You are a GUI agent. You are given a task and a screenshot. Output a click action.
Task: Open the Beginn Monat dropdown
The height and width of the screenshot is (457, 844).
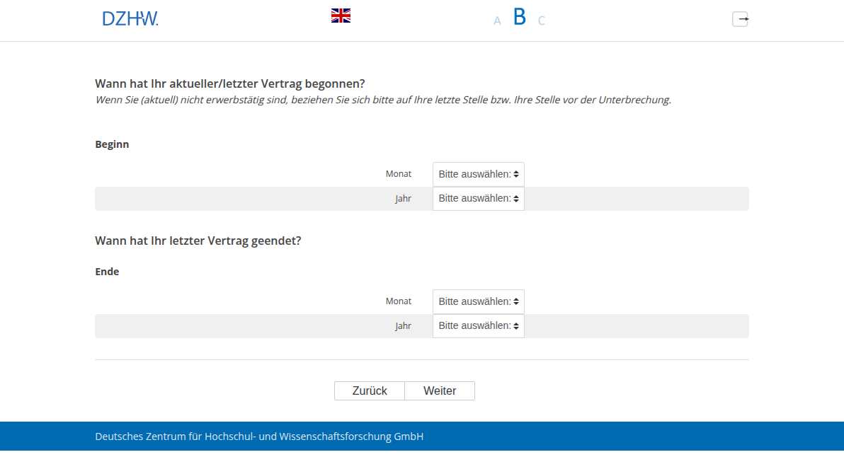[479, 174]
